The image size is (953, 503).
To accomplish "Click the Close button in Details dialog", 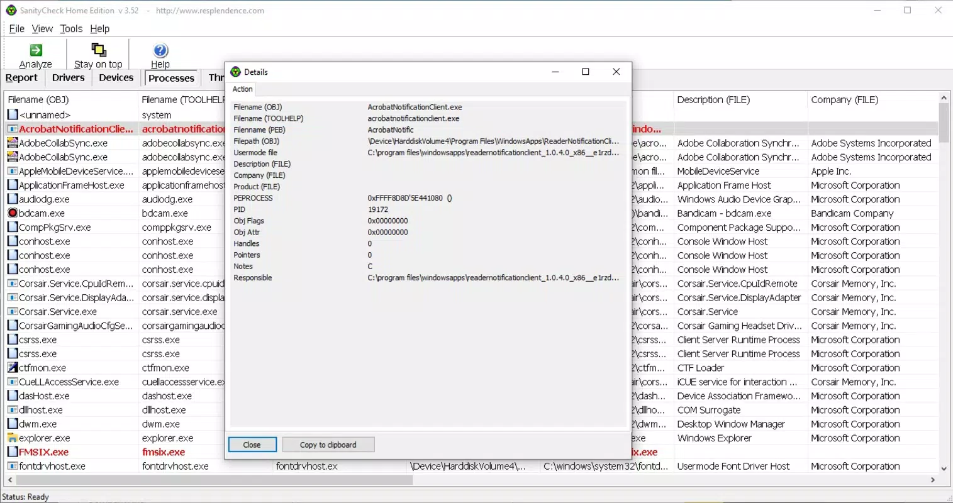I will [x=252, y=445].
